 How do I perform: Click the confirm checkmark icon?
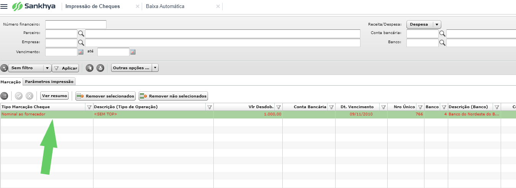point(19,96)
